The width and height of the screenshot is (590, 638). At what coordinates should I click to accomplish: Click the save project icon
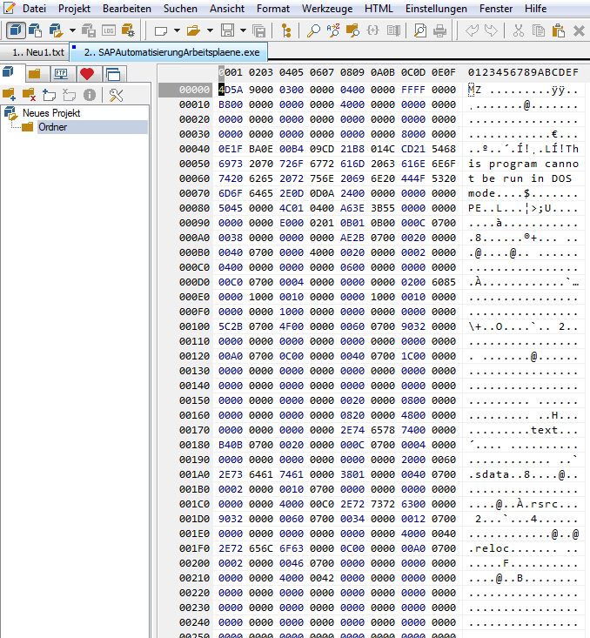click(x=88, y=30)
